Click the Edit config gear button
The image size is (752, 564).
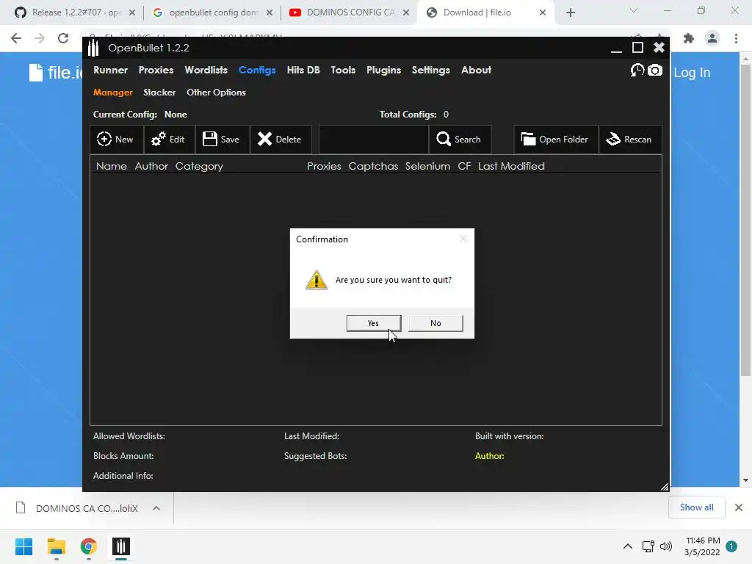(169, 140)
